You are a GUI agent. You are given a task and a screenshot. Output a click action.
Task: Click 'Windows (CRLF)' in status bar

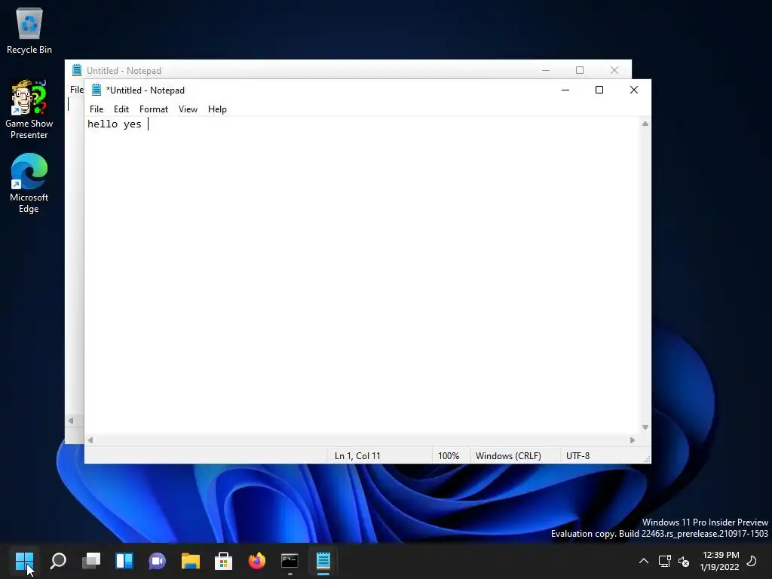click(508, 456)
